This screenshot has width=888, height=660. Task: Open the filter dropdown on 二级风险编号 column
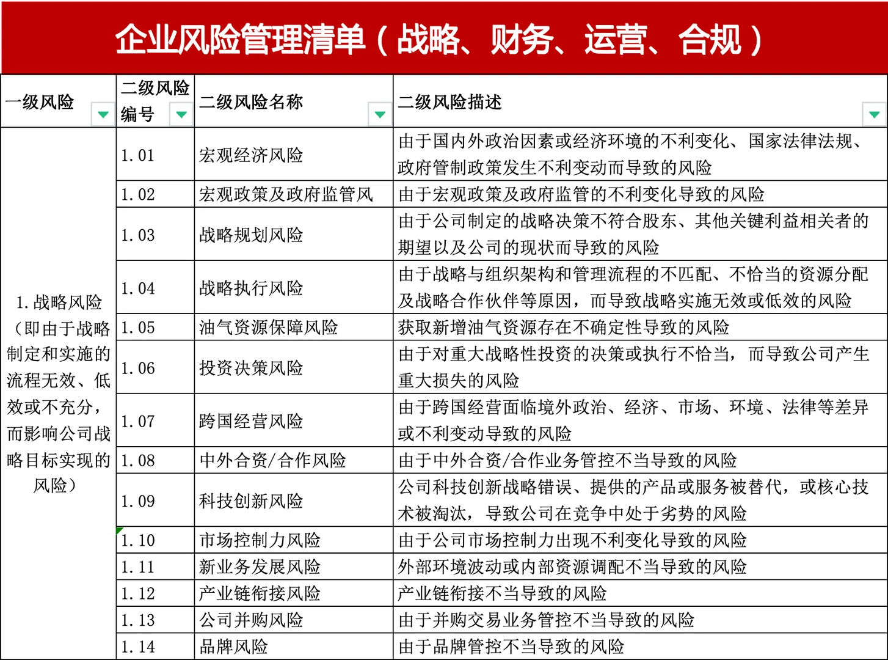tap(181, 114)
